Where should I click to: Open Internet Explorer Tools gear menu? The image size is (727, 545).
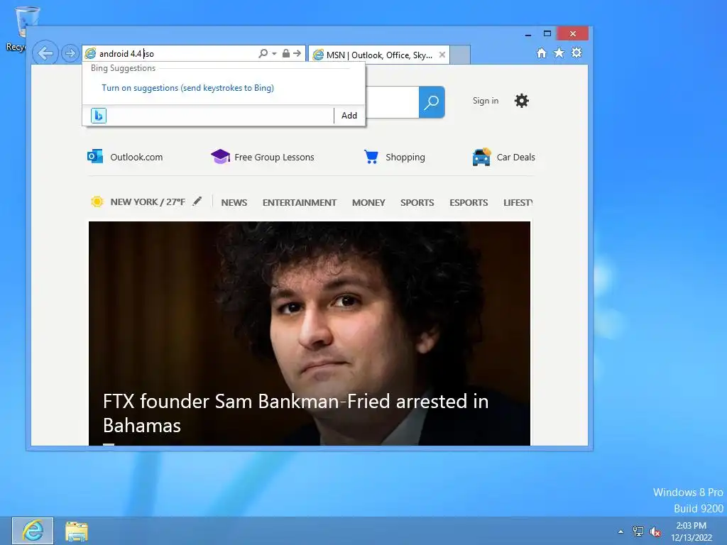tap(576, 53)
